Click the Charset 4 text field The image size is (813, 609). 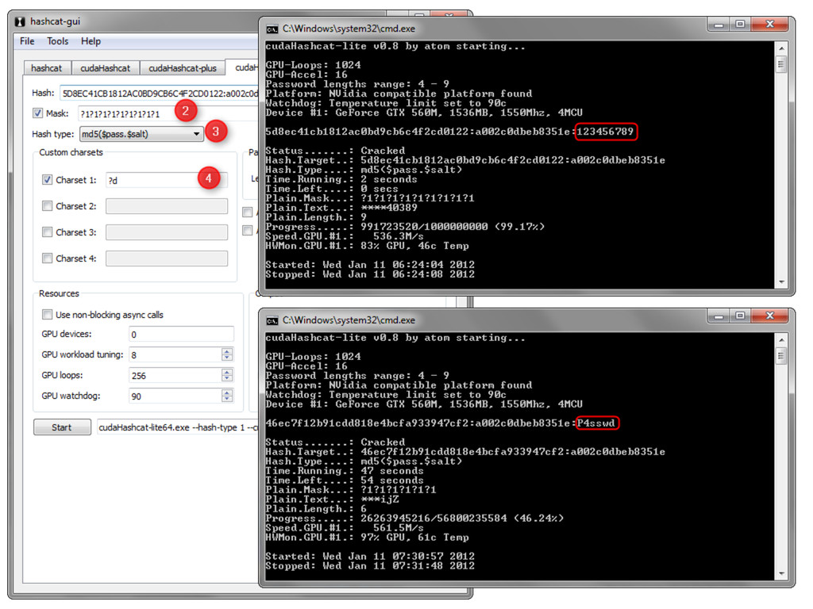click(x=167, y=259)
